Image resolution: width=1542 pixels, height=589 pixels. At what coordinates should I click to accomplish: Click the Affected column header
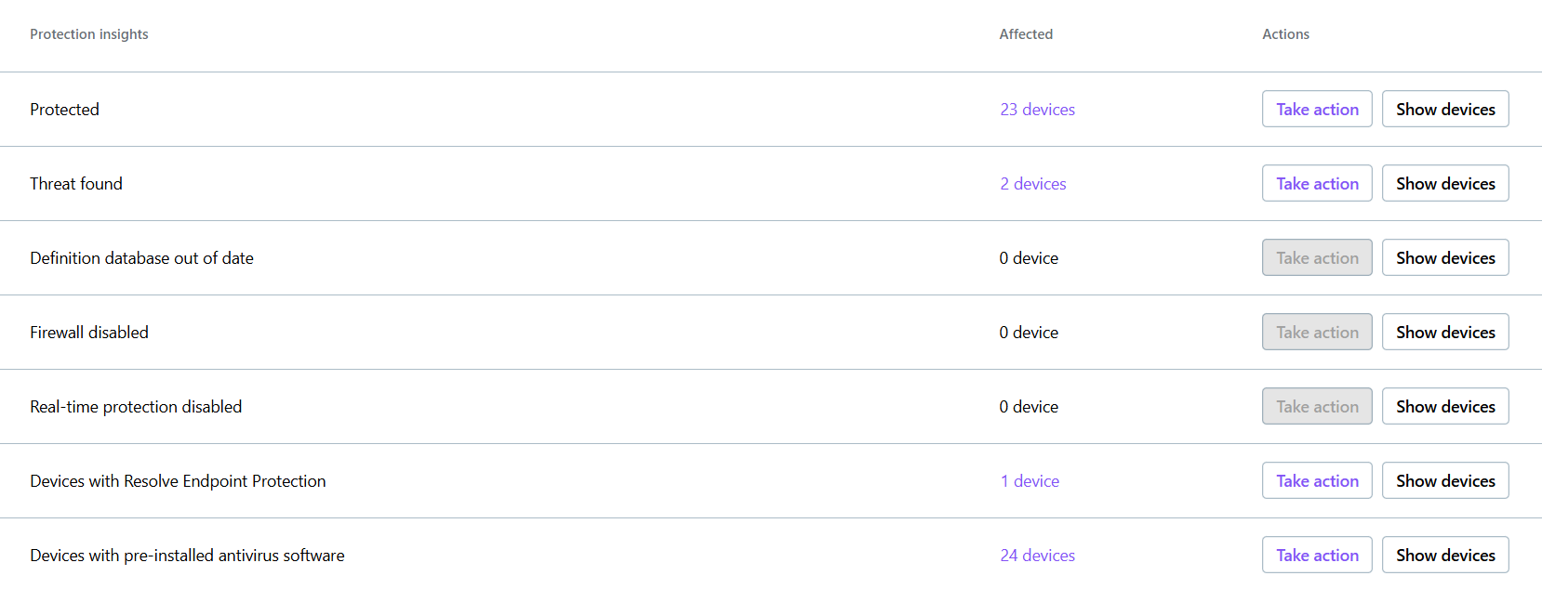point(1026,34)
